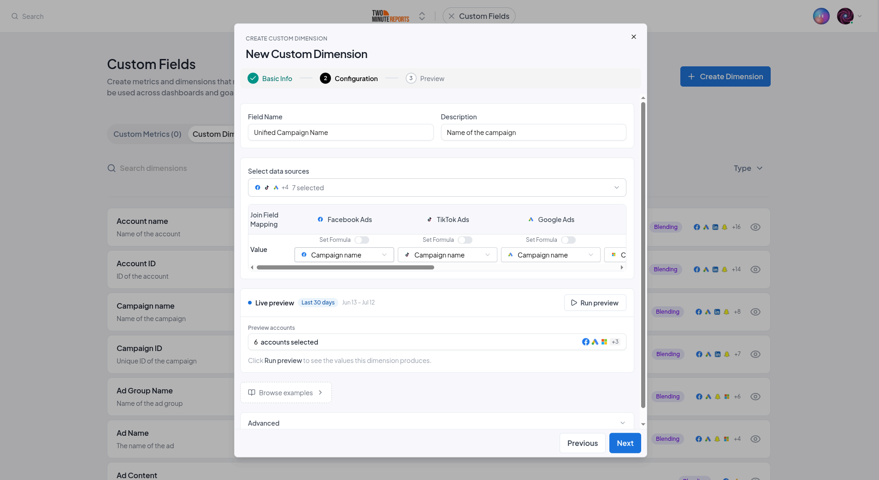Expand the profile menu chevron
The height and width of the screenshot is (480, 879).
[860, 16]
